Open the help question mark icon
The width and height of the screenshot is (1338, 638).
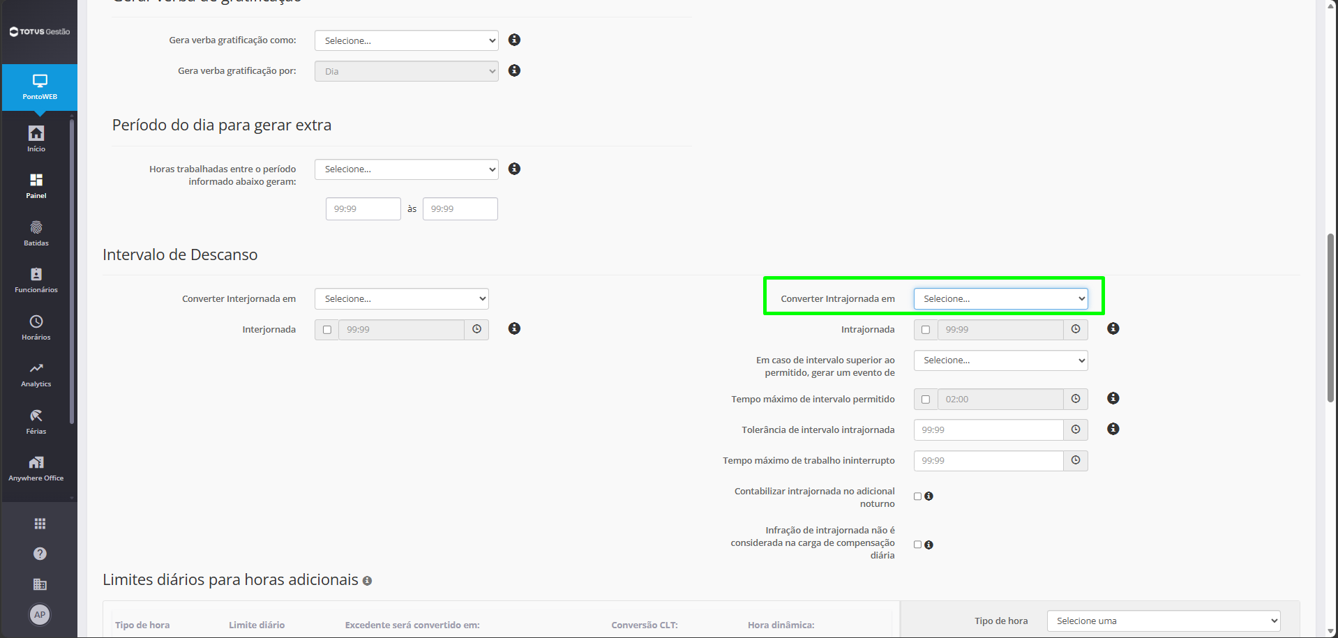pos(40,554)
